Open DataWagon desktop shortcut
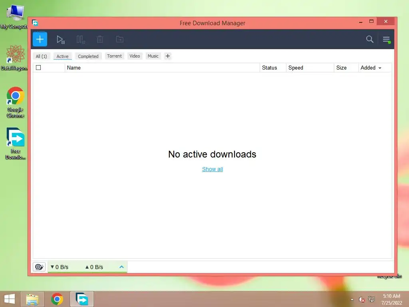The height and width of the screenshot is (307, 409). tap(15, 58)
